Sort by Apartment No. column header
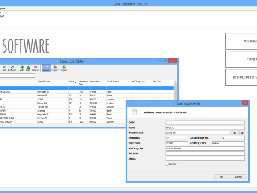 pos(84,83)
